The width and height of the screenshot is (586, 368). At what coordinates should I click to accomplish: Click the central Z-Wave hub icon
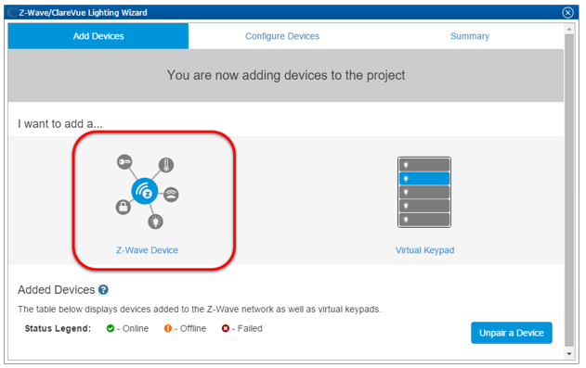tap(145, 191)
